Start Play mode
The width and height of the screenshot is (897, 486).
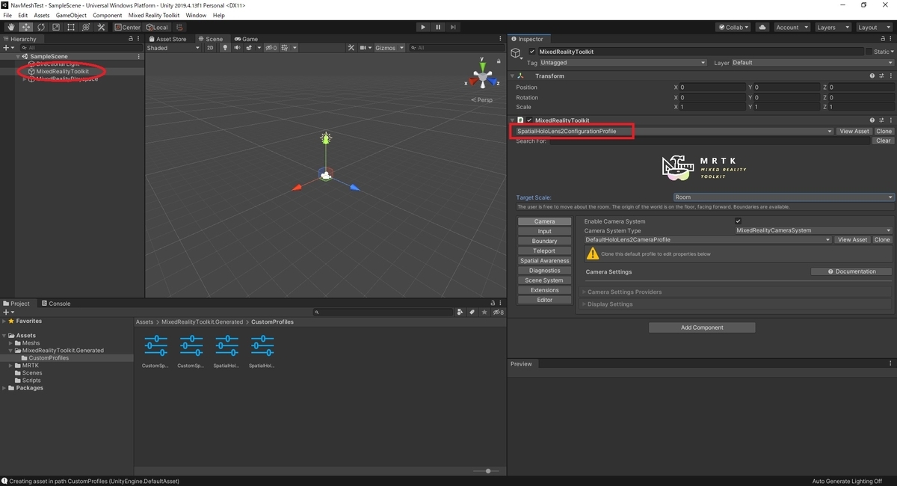tap(422, 27)
